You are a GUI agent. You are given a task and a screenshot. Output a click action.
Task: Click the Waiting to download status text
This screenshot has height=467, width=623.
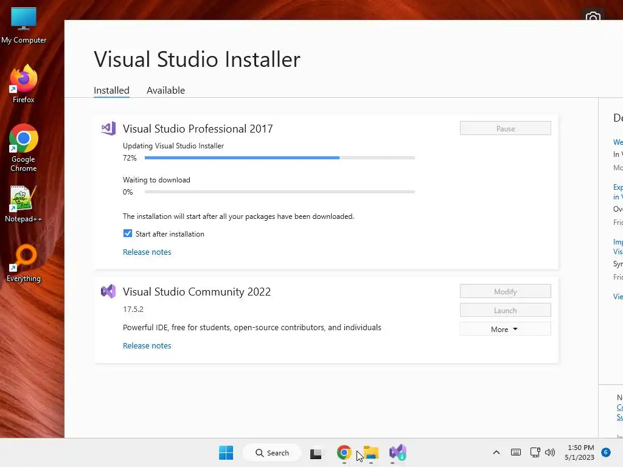click(x=156, y=180)
